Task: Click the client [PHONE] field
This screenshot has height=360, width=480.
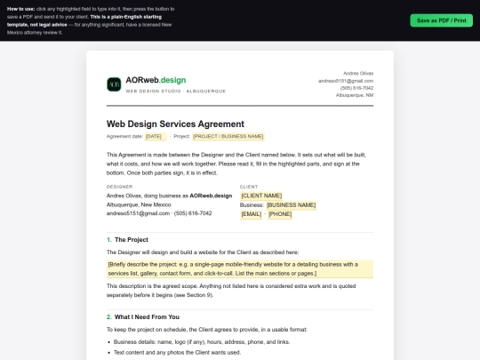Action: tap(280, 214)
